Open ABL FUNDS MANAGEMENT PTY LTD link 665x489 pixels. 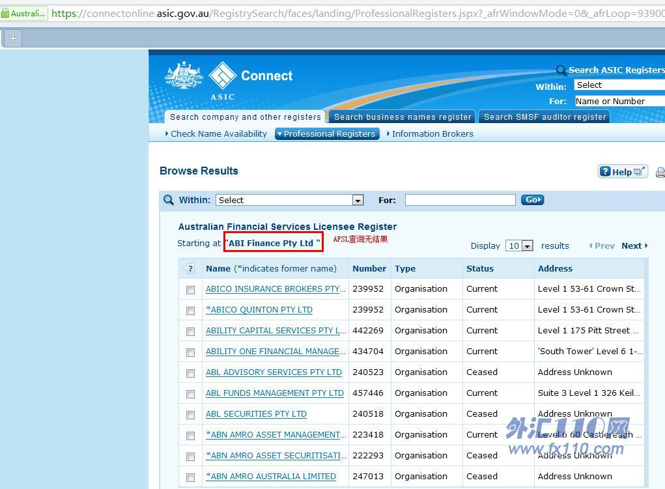pyautogui.click(x=275, y=393)
